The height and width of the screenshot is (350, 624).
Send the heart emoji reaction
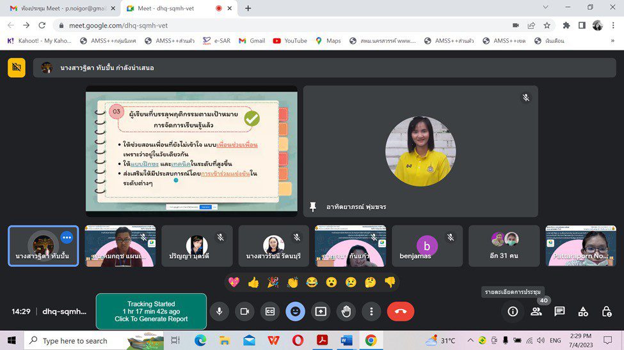click(x=234, y=282)
